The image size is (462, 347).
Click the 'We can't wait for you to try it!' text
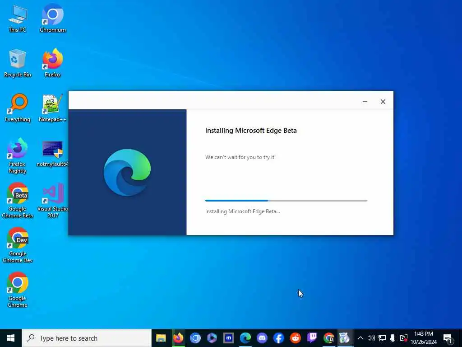240,157
